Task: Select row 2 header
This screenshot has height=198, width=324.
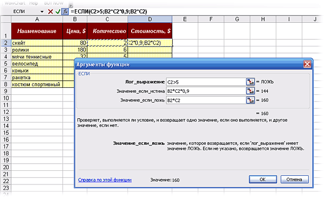Action: pyautogui.click(x=6, y=43)
